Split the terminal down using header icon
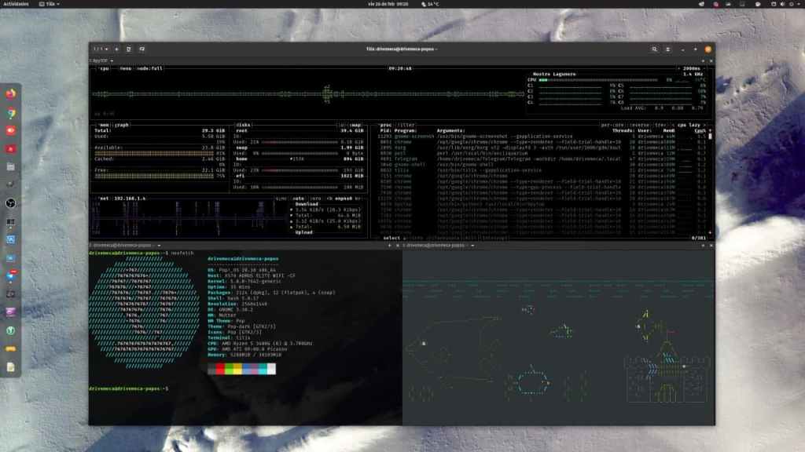 [x=142, y=49]
